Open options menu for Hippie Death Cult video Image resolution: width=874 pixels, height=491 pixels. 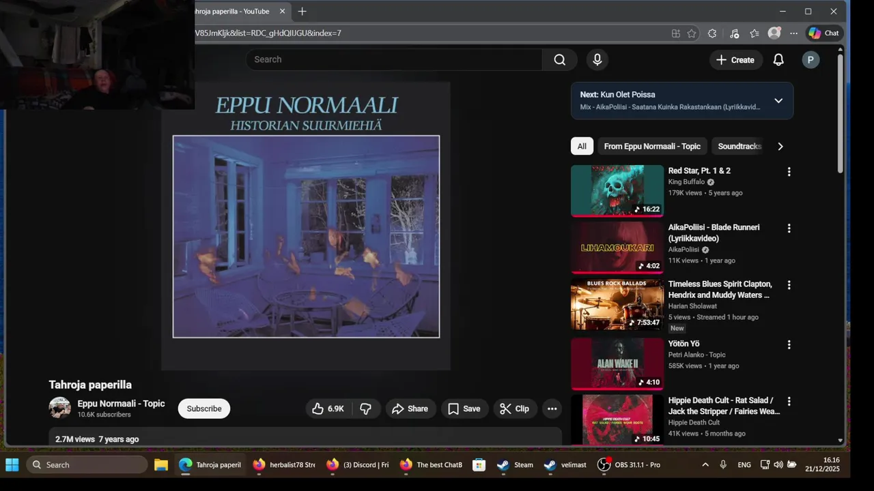(x=789, y=402)
